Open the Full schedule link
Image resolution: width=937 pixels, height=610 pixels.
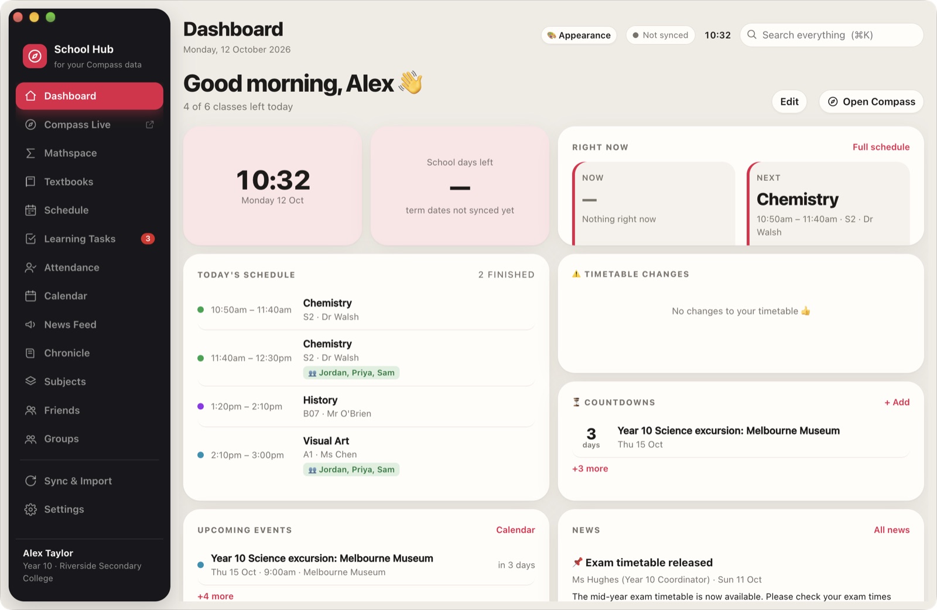click(881, 147)
